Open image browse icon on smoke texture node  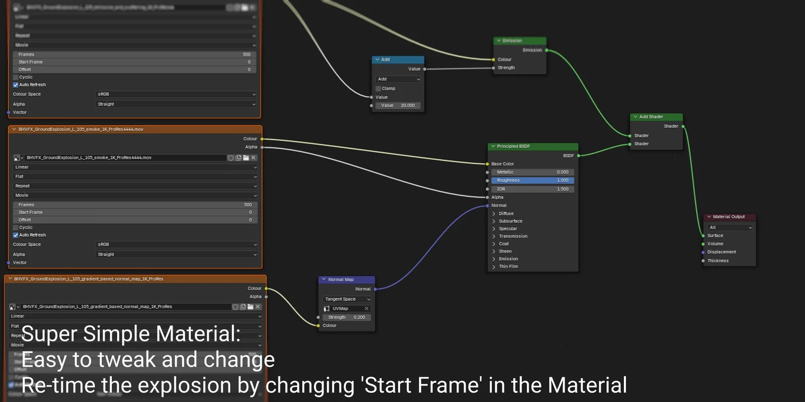[18, 158]
